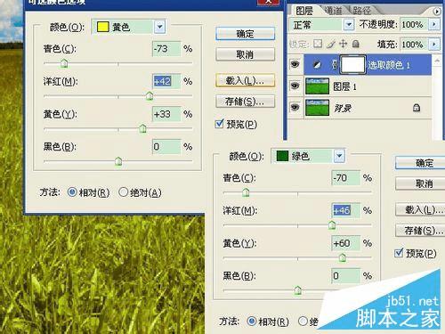Click the 洋红 slider handle, green dialog
445x334 pixels.
(x=332, y=225)
